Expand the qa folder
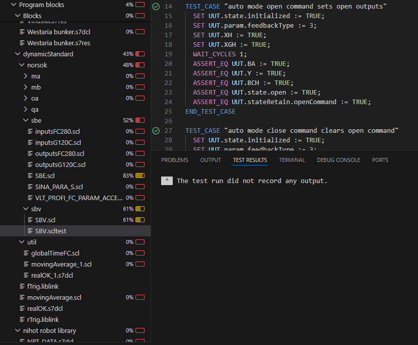 (26, 110)
